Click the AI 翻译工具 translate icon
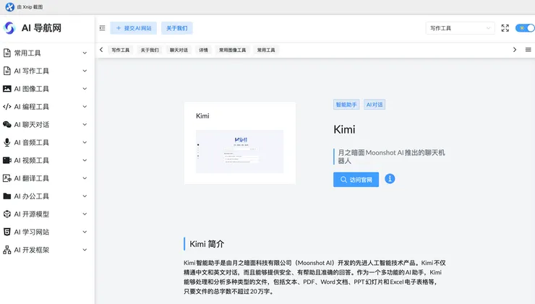Screen dimensions: 535x304 point(7,178)
